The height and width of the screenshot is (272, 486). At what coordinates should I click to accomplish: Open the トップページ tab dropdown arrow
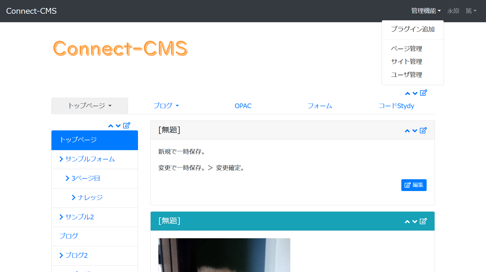tap(111, 106)
